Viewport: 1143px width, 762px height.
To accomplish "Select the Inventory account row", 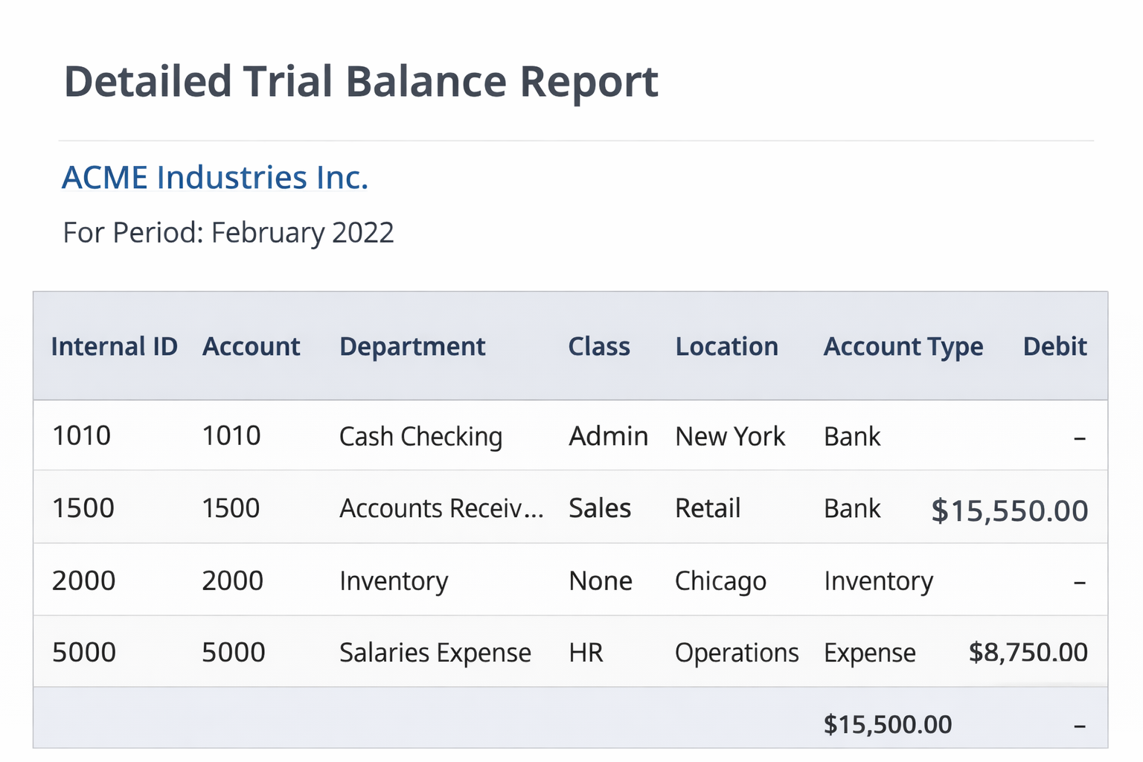I will pos(394,580).
